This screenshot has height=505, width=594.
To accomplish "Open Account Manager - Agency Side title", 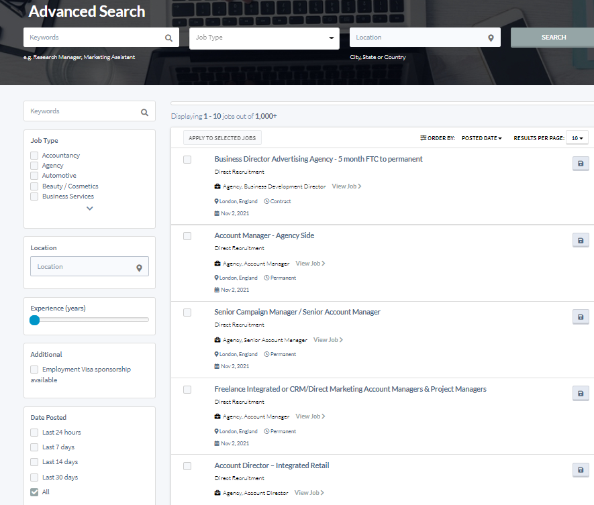I will click(x=264, y=235).
